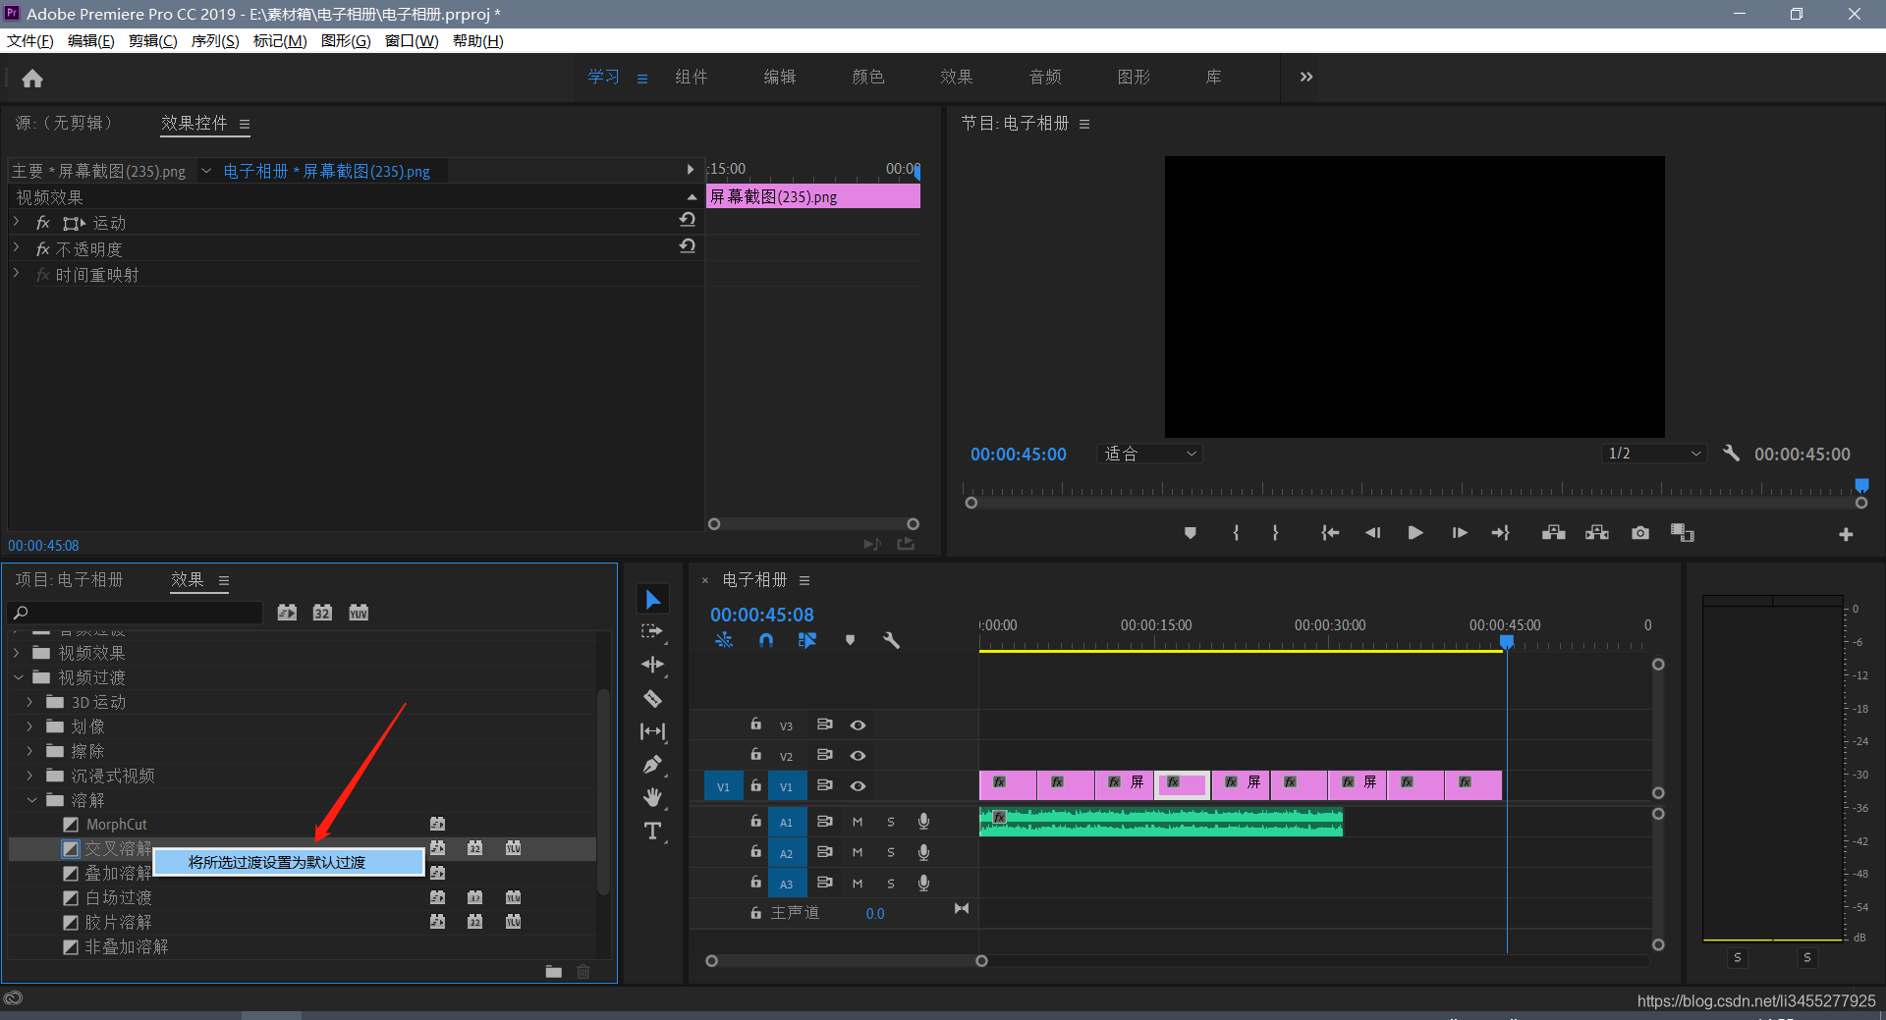The image size is (1886, 1020).
Task: Click 将所选过渡设置为默认过渡 menu entry
Action: (289, 862)
